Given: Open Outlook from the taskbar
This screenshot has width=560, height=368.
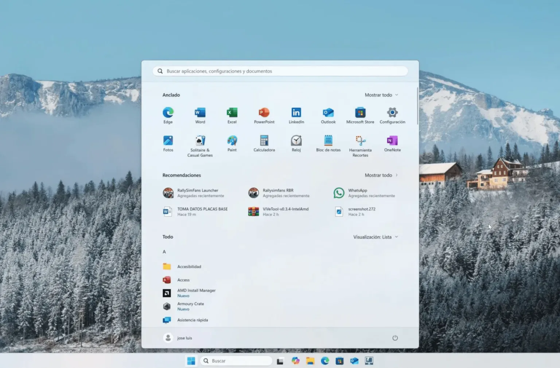Looking at the screenshot, I should click(354, 361).
